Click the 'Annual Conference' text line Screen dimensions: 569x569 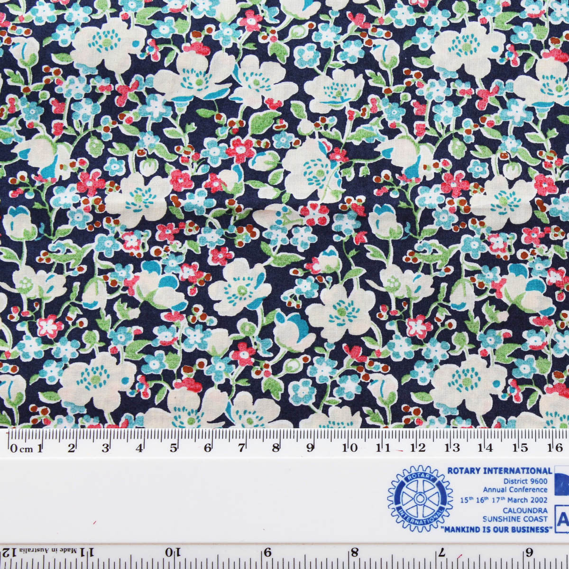point(515,489)
